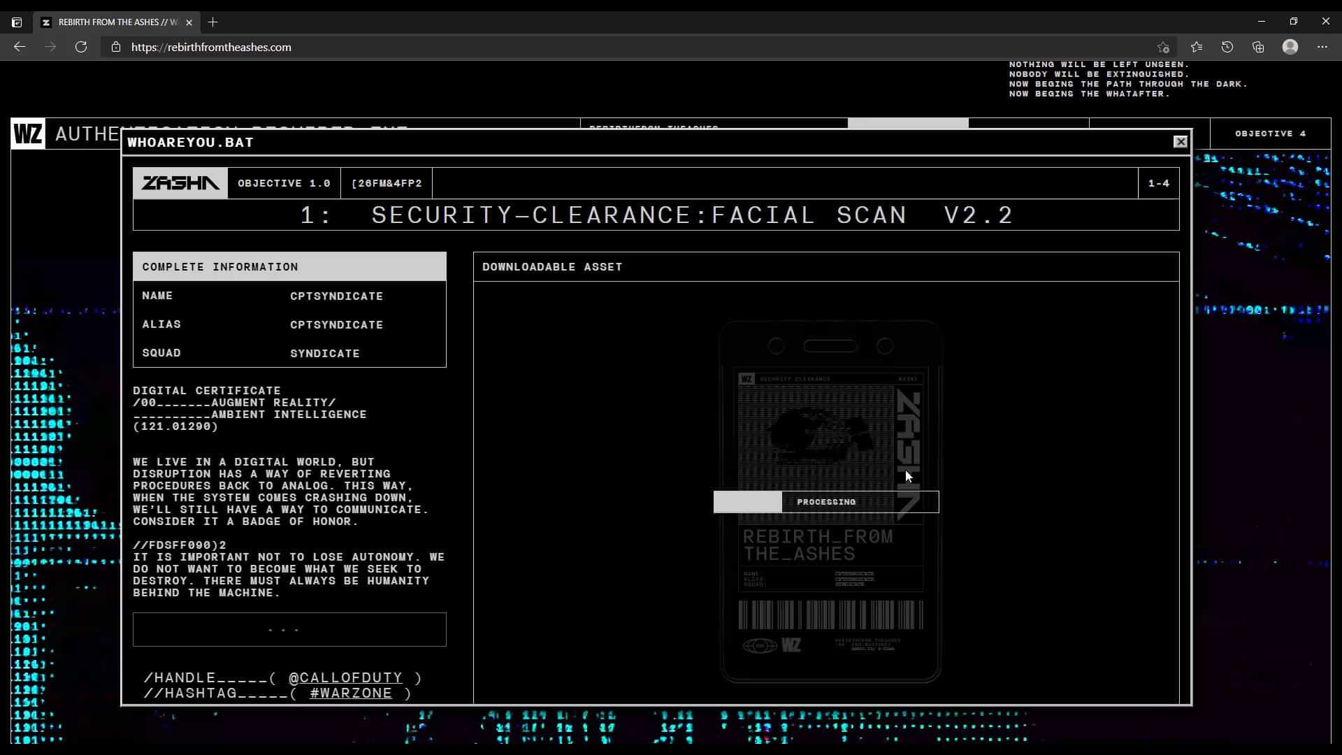Click the DIGITAL CERTIFICATE text
Screen dimensions: 1342x755
click(207, 391)
